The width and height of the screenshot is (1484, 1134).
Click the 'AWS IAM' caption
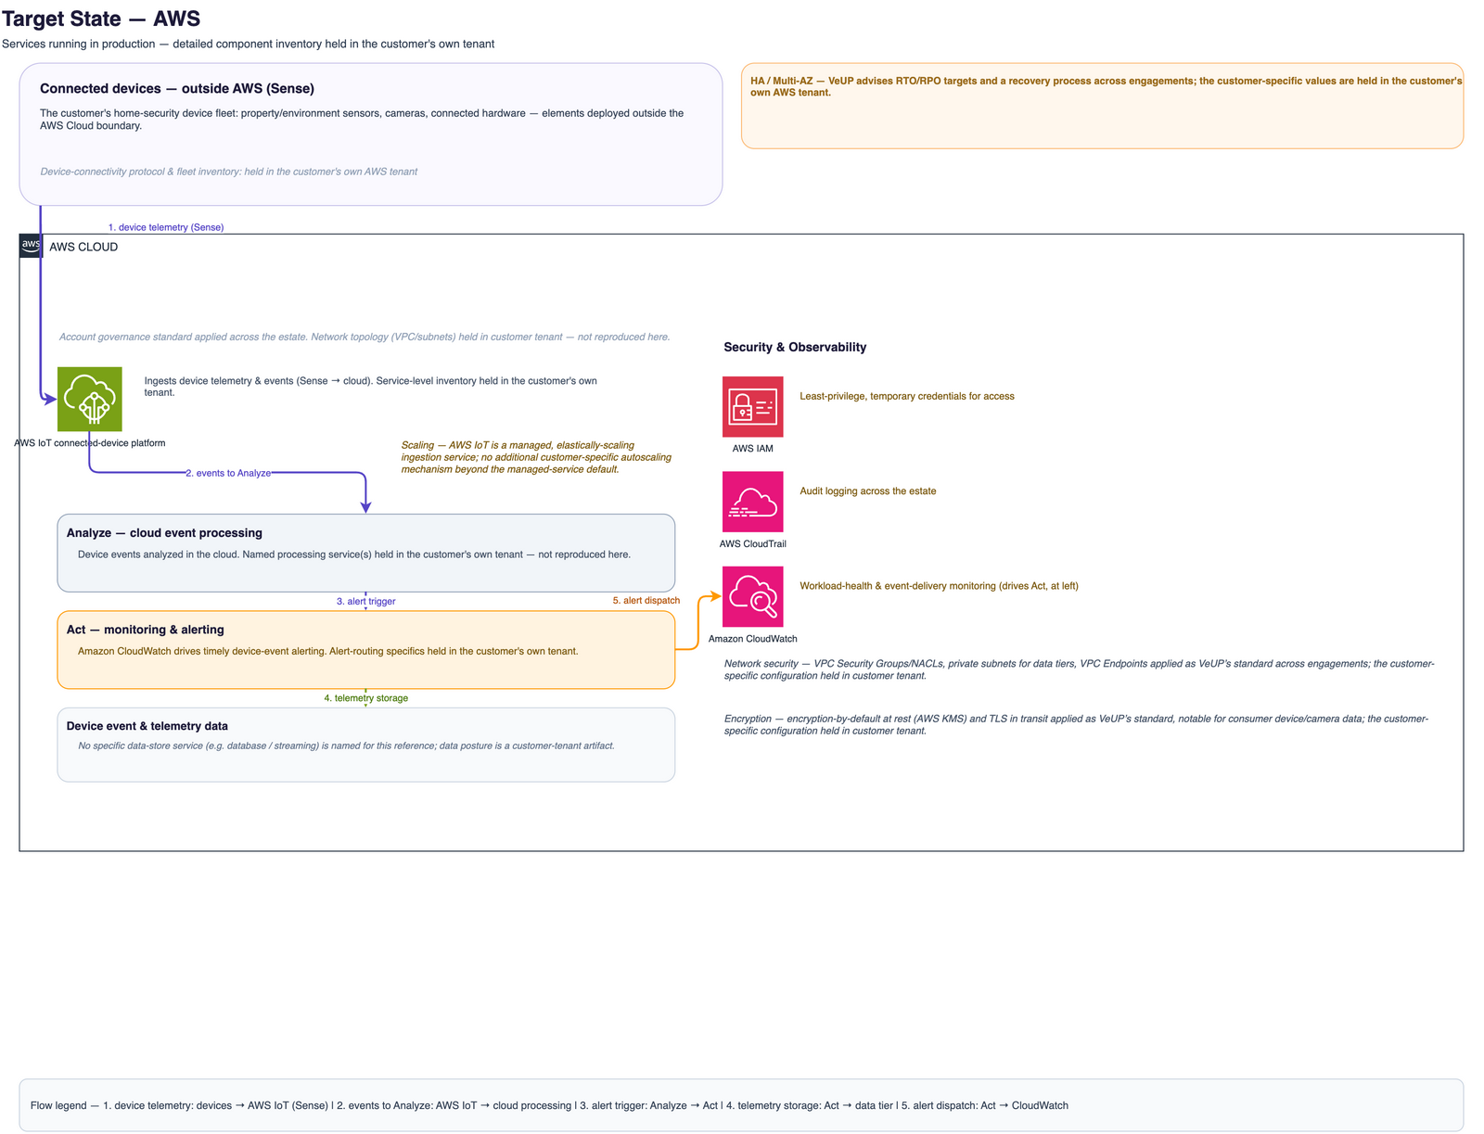pyautogui.click(x=752, y=449)
